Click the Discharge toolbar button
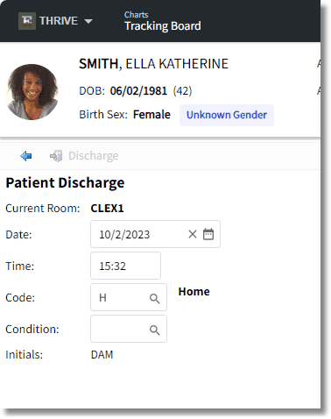Image resolution: width=331 pixels, height=419 pixels. [84, 156]
